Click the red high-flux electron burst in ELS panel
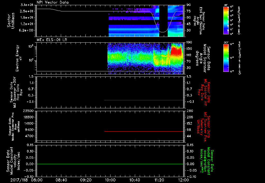 click(176, 51)
